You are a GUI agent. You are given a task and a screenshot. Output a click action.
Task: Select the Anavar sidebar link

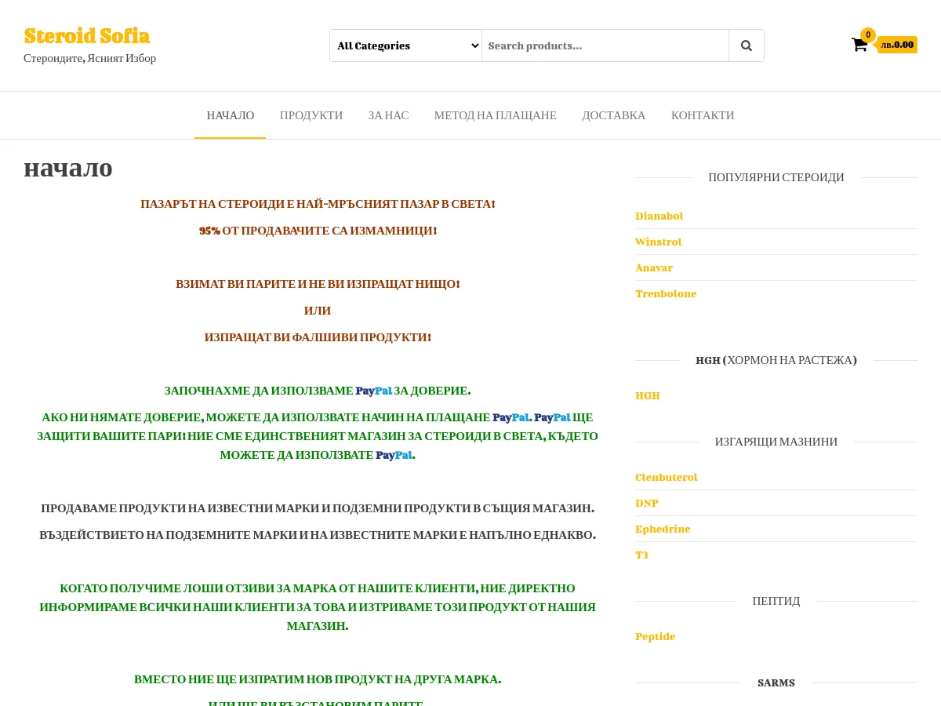coord(654,267)
